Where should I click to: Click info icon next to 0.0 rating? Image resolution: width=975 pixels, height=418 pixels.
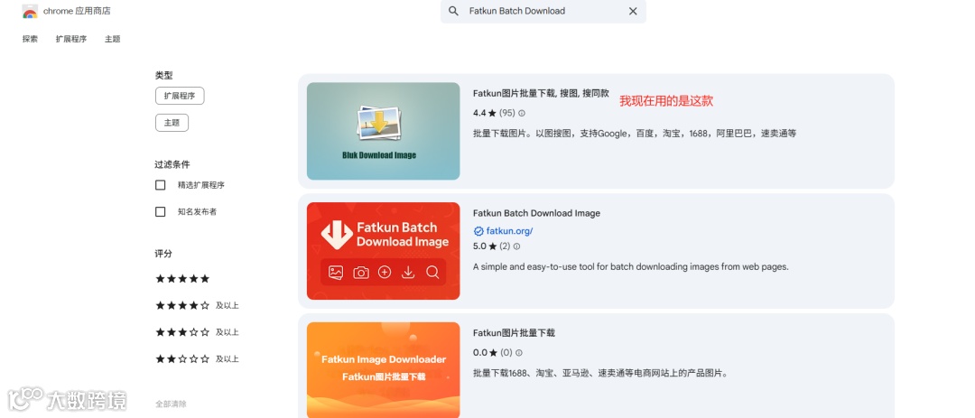(518, 353)
